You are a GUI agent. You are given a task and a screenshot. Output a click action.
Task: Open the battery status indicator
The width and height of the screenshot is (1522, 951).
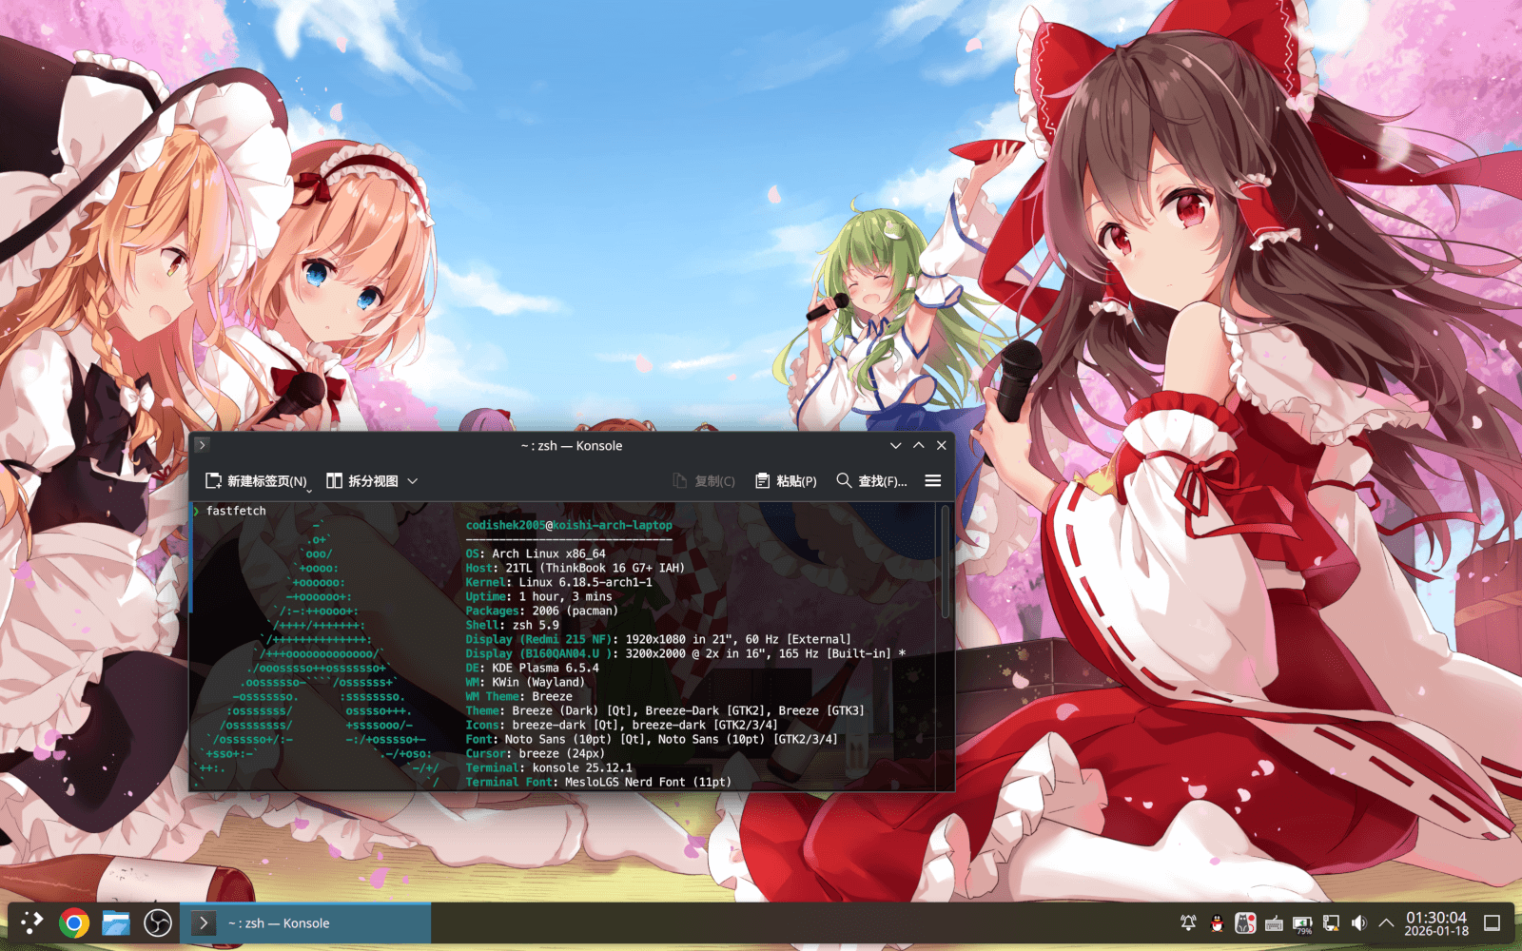[1302, 923]
